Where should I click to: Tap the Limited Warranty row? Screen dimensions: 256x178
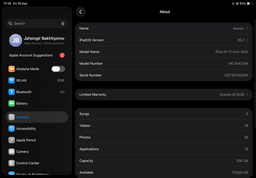tap(164, 95)
